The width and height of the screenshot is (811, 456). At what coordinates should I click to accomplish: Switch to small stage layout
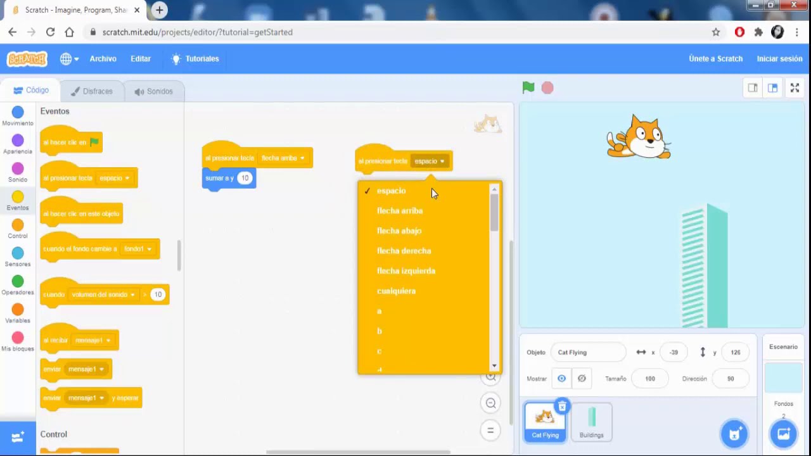(753, 88)
